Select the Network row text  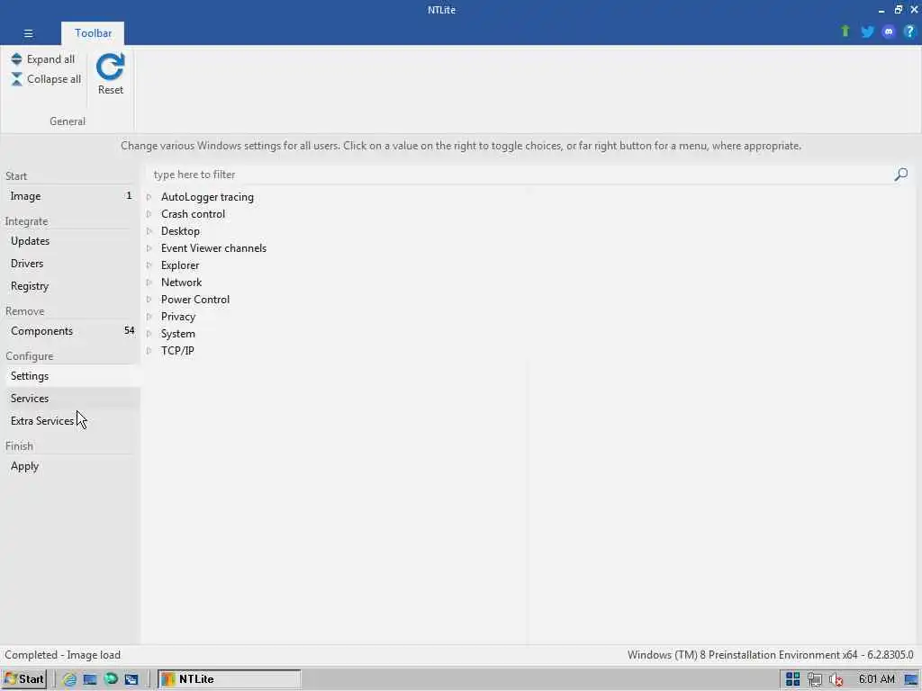tap(181, 282)
